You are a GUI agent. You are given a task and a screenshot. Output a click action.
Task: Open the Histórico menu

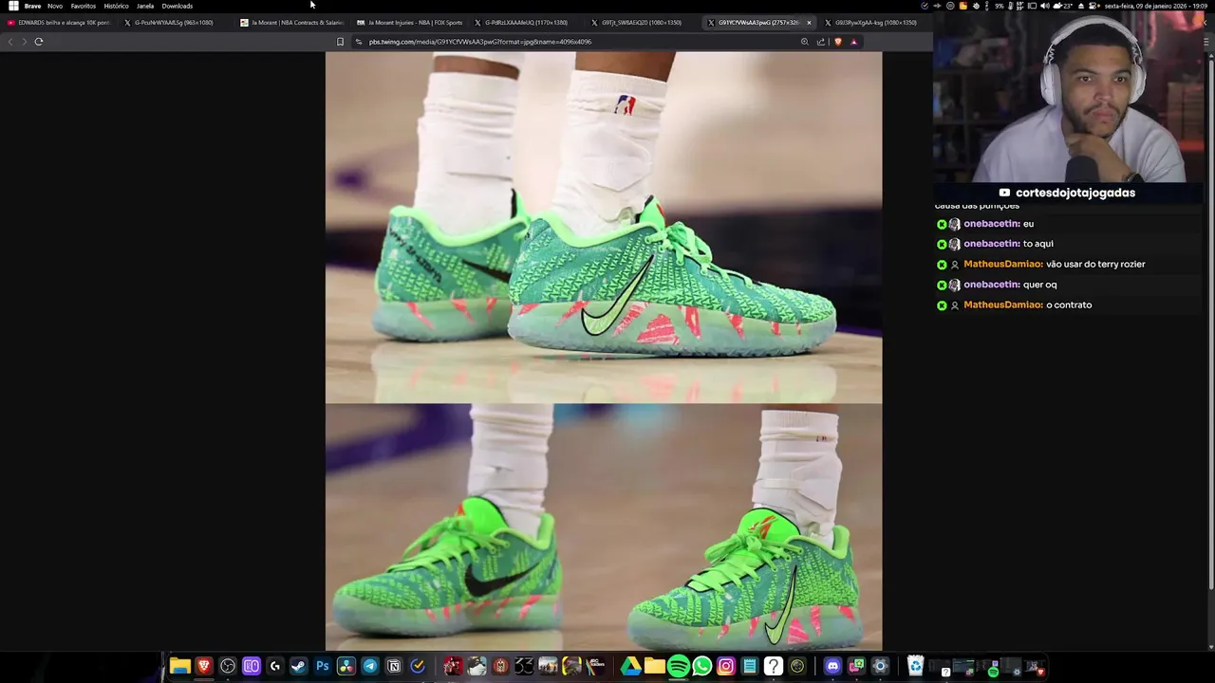pyautogui.click(x=116, y=6)
